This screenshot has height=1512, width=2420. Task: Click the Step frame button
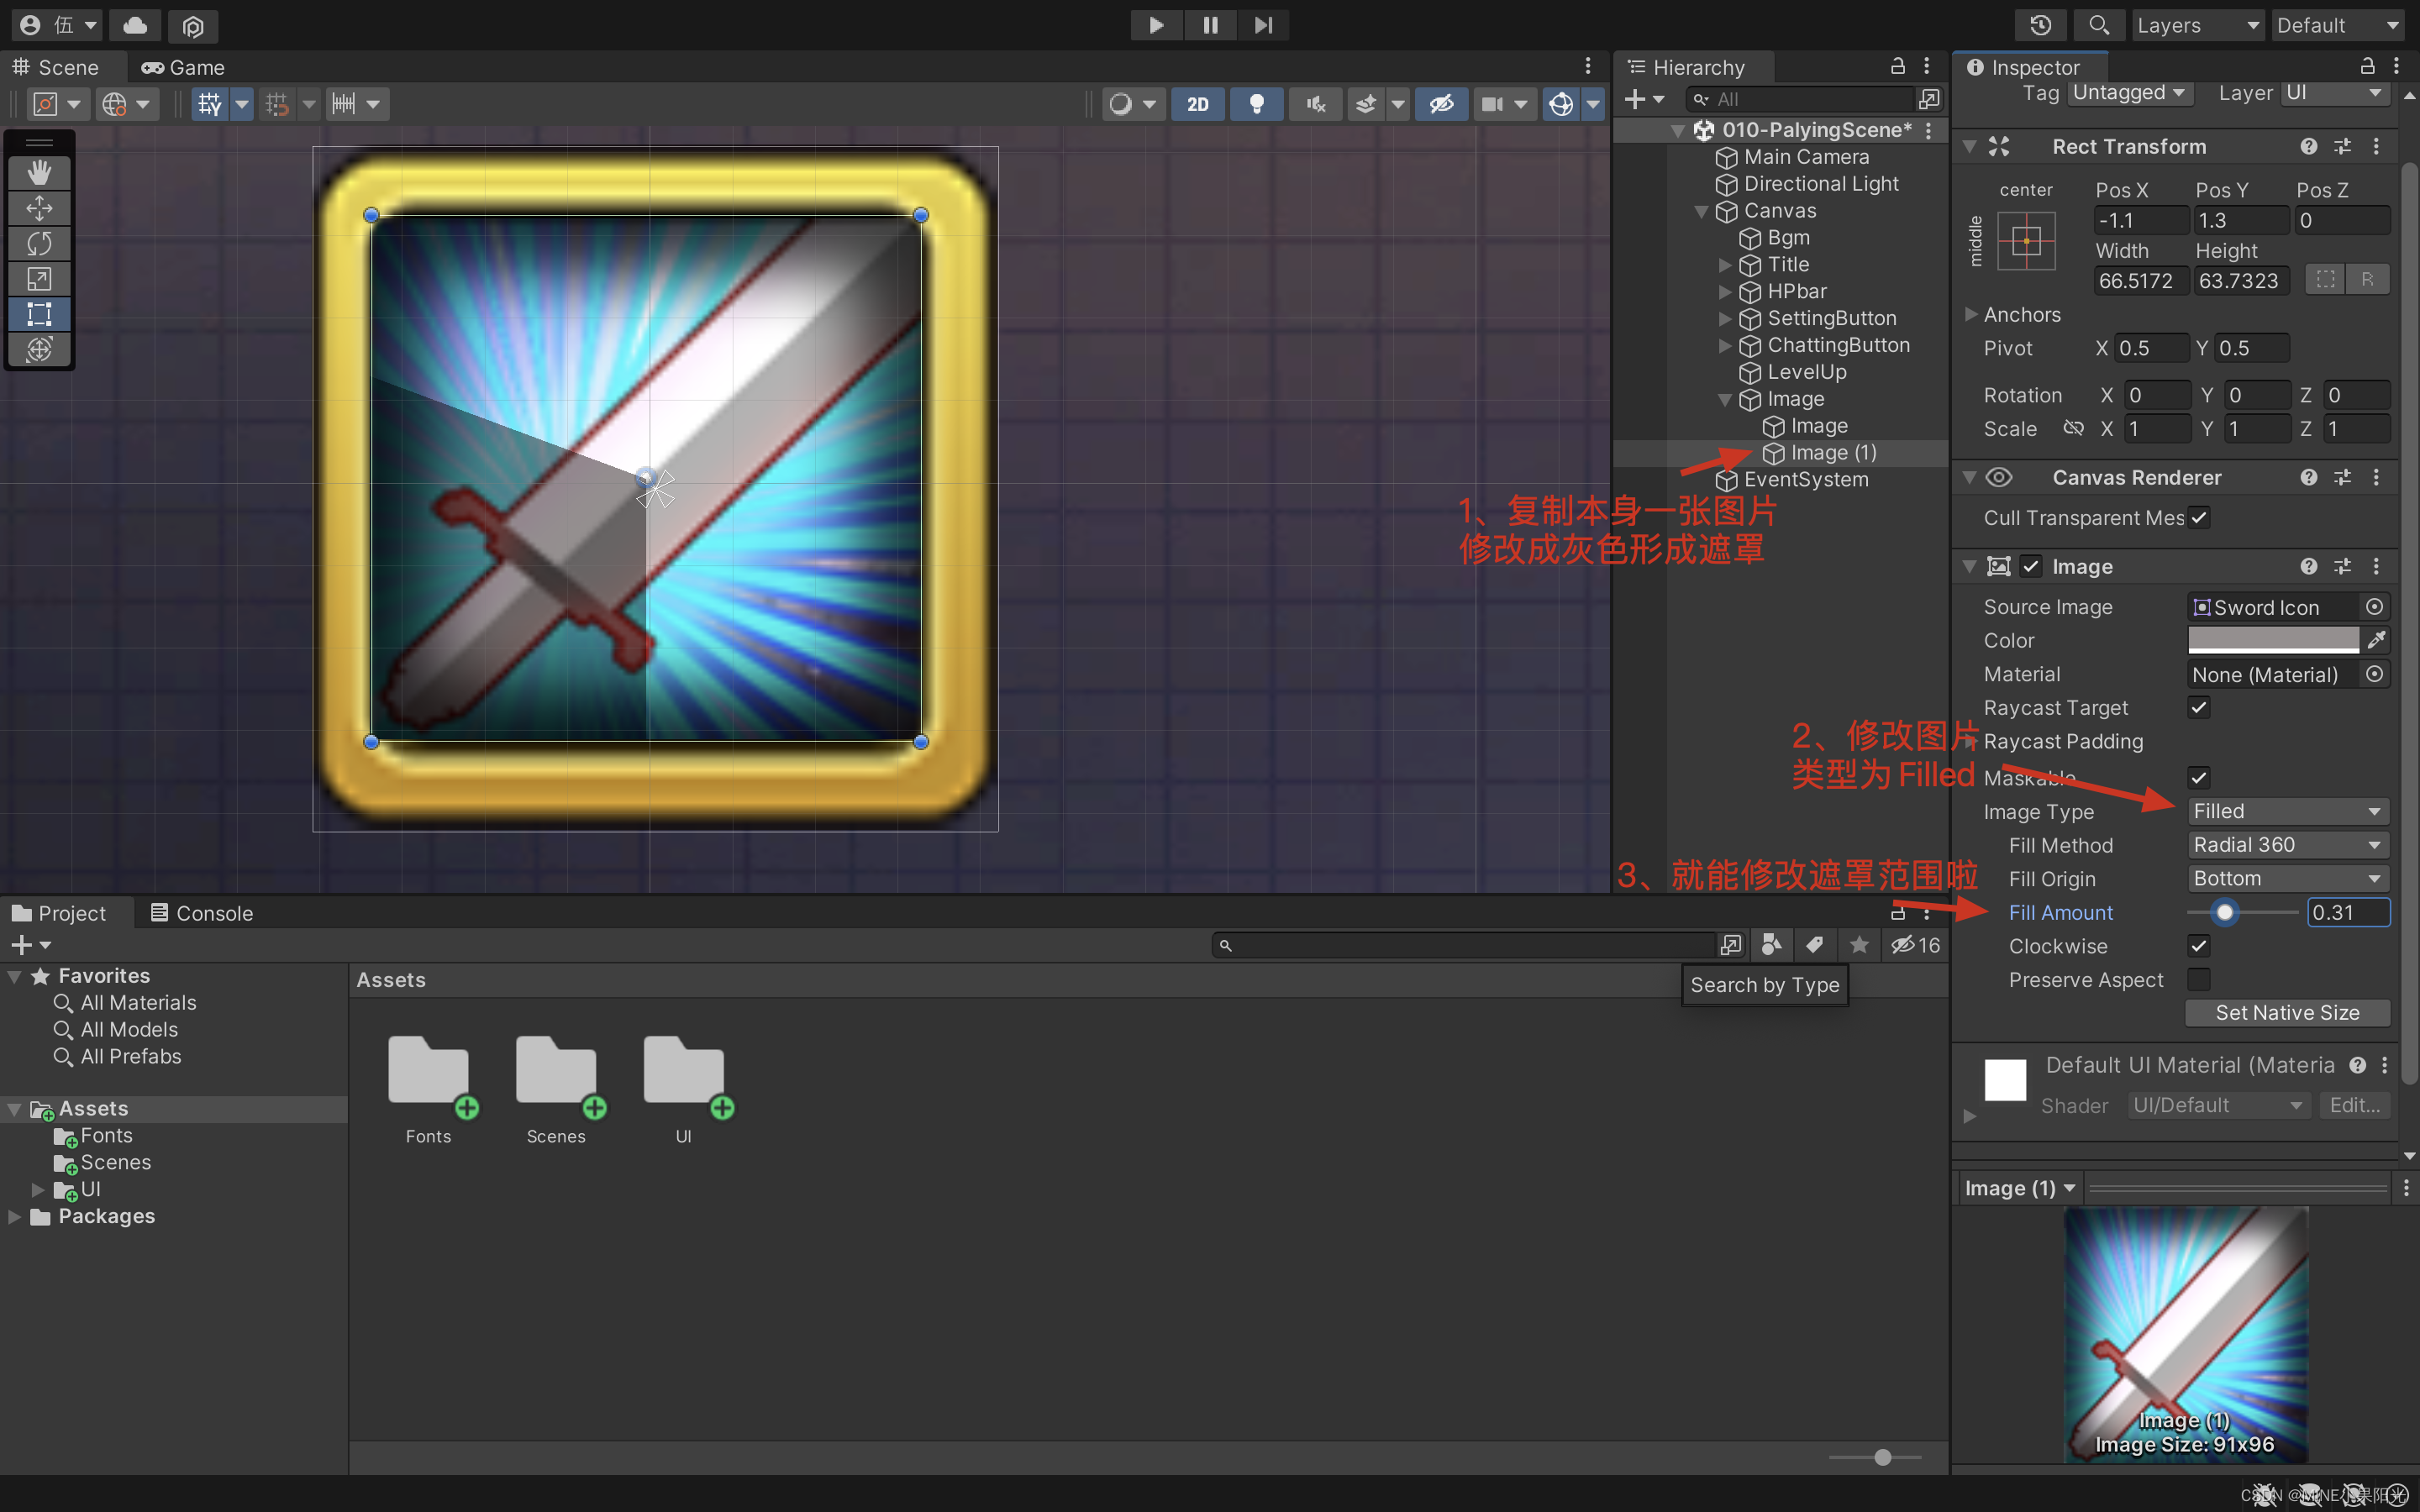click(x=1263, y=25)
